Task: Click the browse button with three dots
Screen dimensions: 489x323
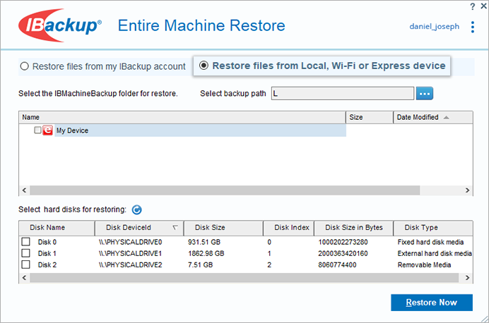Action: (425, 93)
